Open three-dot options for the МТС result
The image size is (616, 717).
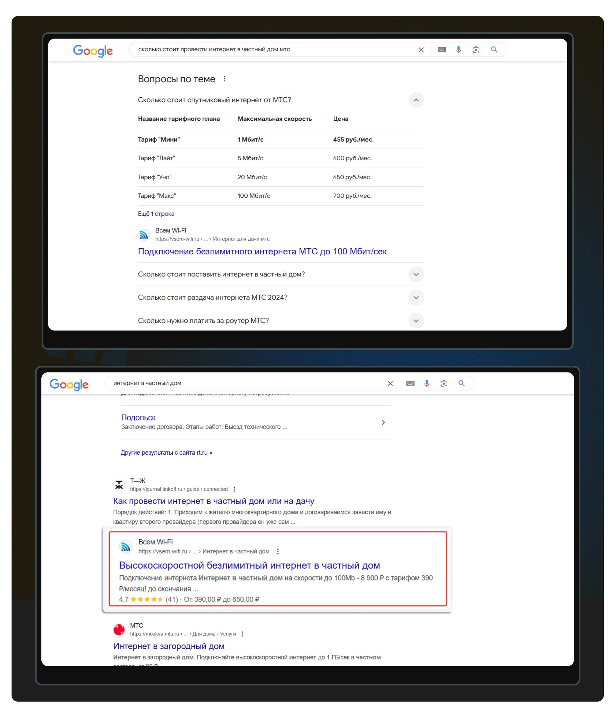[242, 634]
